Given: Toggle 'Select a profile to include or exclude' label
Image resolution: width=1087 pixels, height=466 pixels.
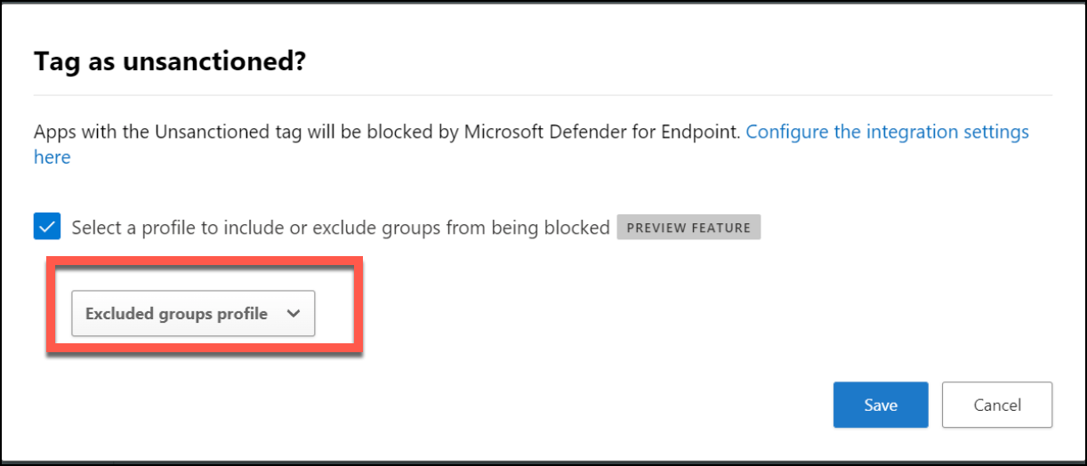Looking at the screenshot, I should pyautogui.click(x=341, y=227).
